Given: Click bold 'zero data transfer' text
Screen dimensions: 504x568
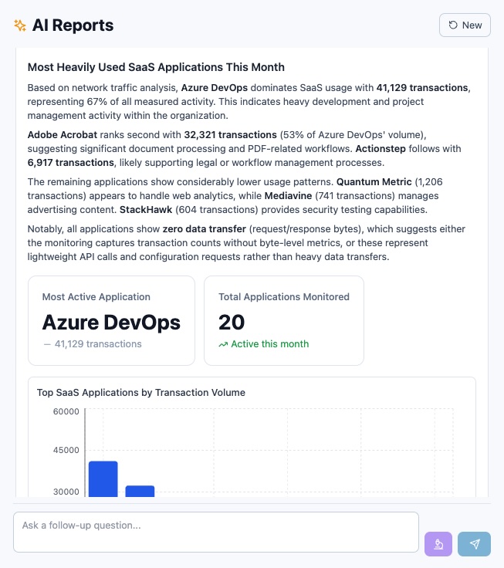Looking at the screenshot, I should coord(205,229).
